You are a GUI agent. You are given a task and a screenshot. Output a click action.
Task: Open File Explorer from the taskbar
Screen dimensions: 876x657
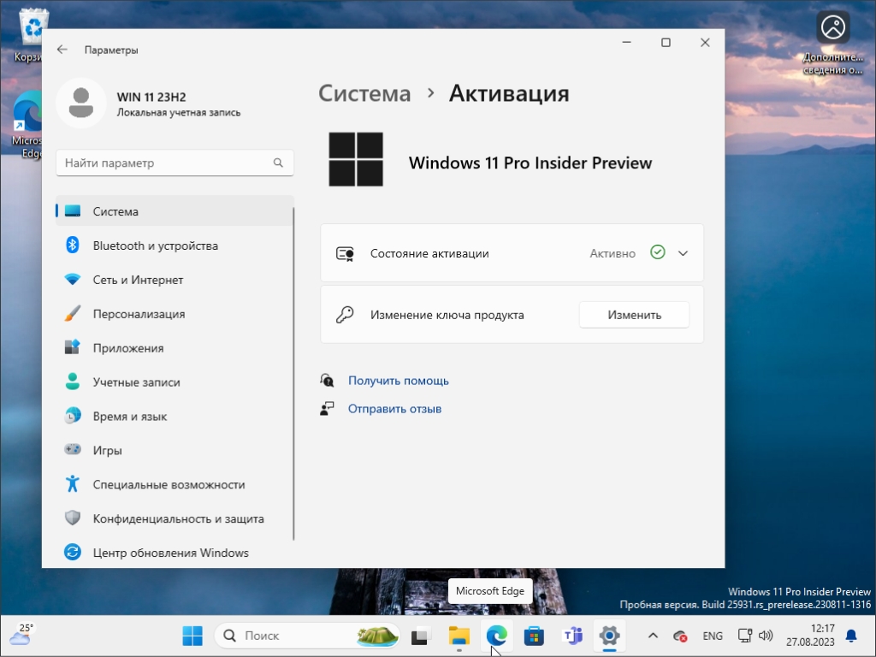pyautogui.click(x=459, y=636)
